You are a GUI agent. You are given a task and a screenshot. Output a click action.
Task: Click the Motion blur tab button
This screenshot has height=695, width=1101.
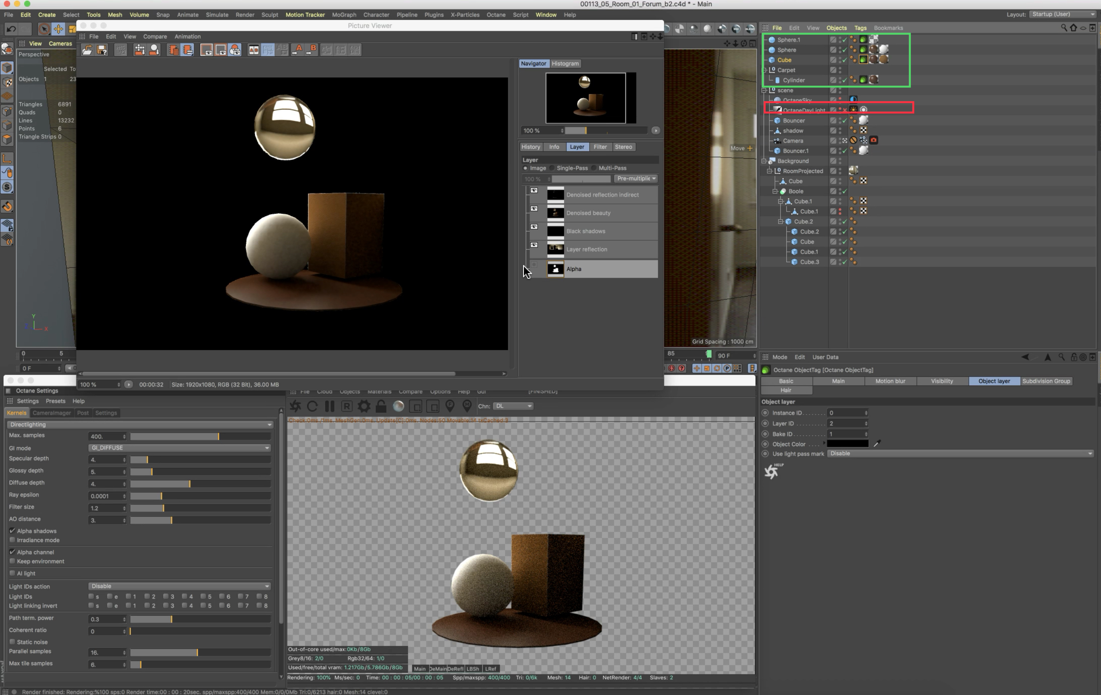click(889, 381)
